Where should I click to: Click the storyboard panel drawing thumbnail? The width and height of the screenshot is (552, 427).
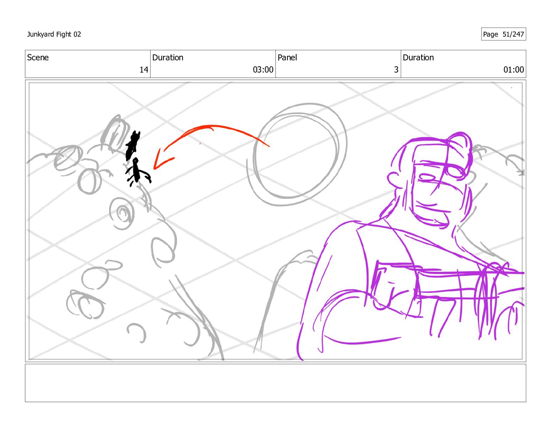[275, 221]
